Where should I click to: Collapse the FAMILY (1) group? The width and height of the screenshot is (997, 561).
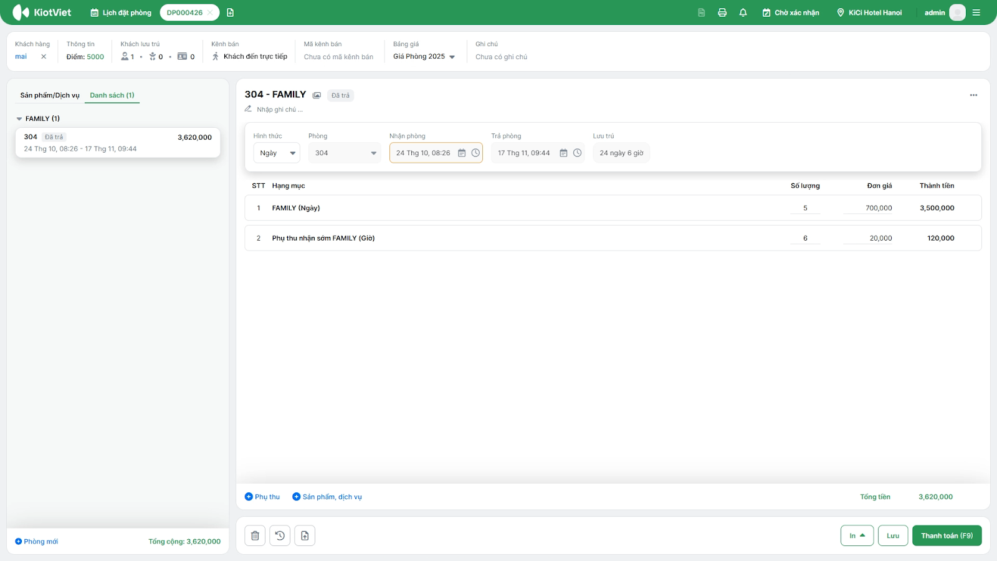(19, 118)
